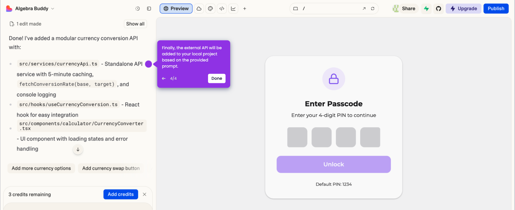Open the Algebra Buddy project dropdown
This screenshot has width=515, height=210.
click(34, 9)
